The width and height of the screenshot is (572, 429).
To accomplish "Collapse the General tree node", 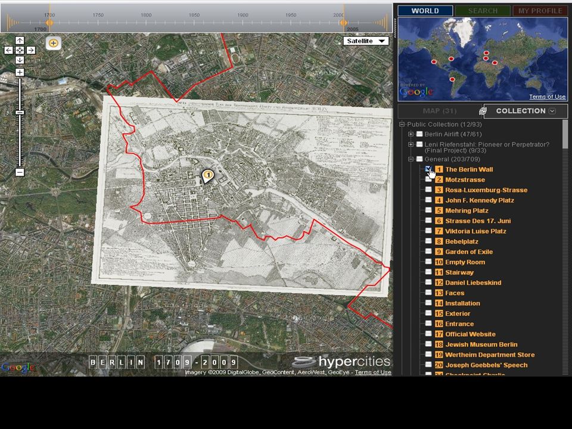I will coord(411,159).
